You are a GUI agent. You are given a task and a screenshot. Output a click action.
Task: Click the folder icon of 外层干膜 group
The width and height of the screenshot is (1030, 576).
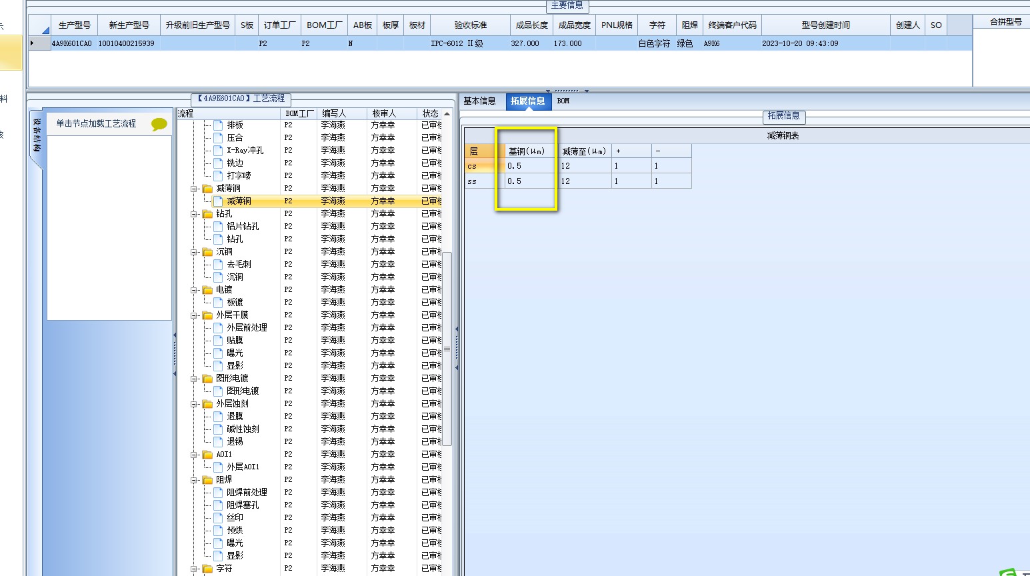[x=207, y=315]
